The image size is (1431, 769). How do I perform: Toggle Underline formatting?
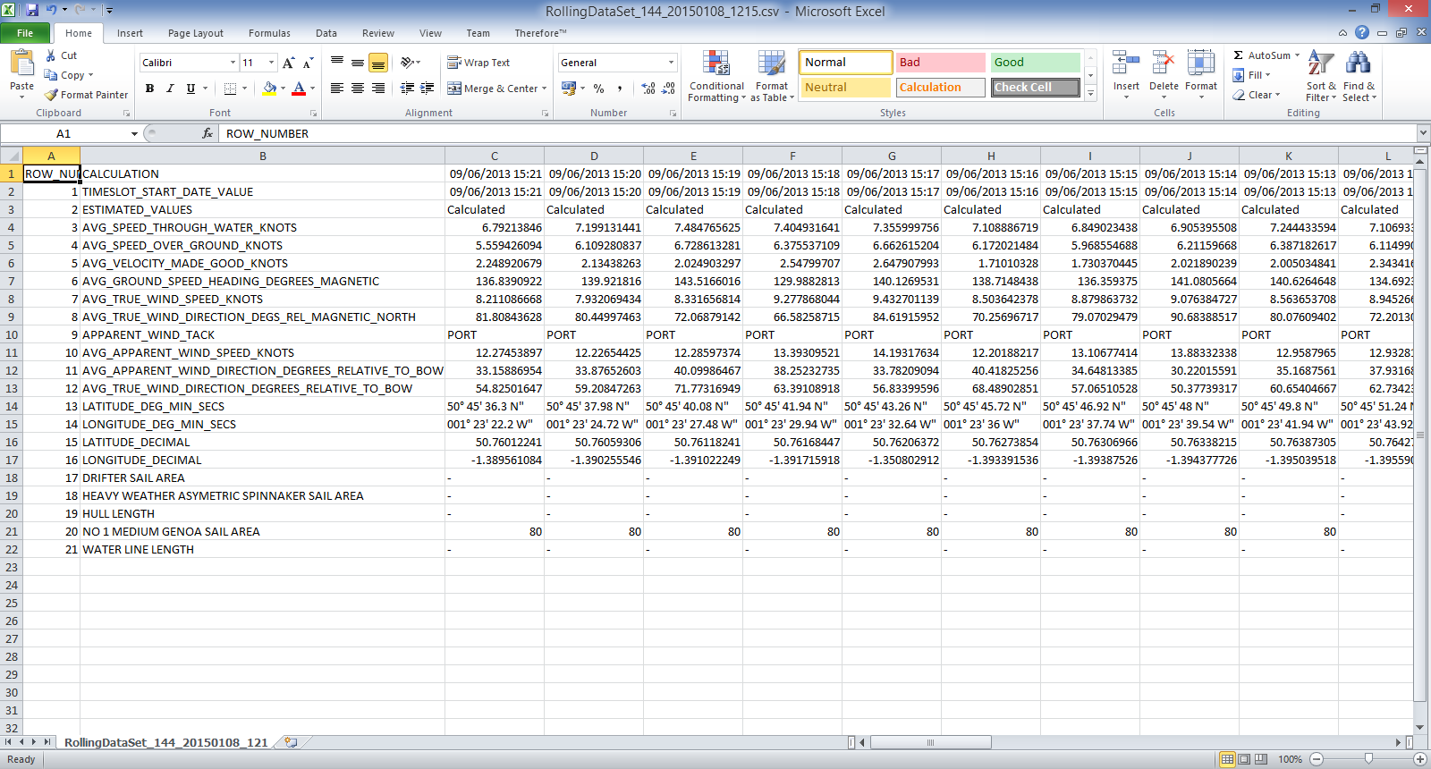click(191, 89)
